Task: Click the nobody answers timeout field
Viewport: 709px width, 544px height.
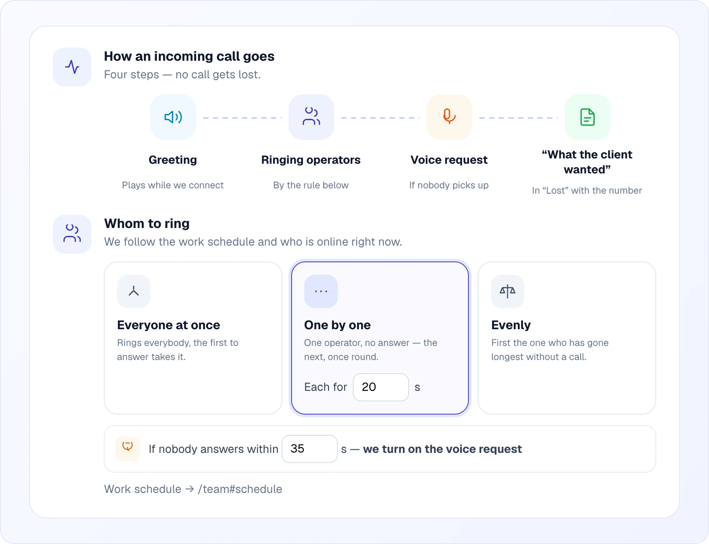Action: (x=310, y=449)
